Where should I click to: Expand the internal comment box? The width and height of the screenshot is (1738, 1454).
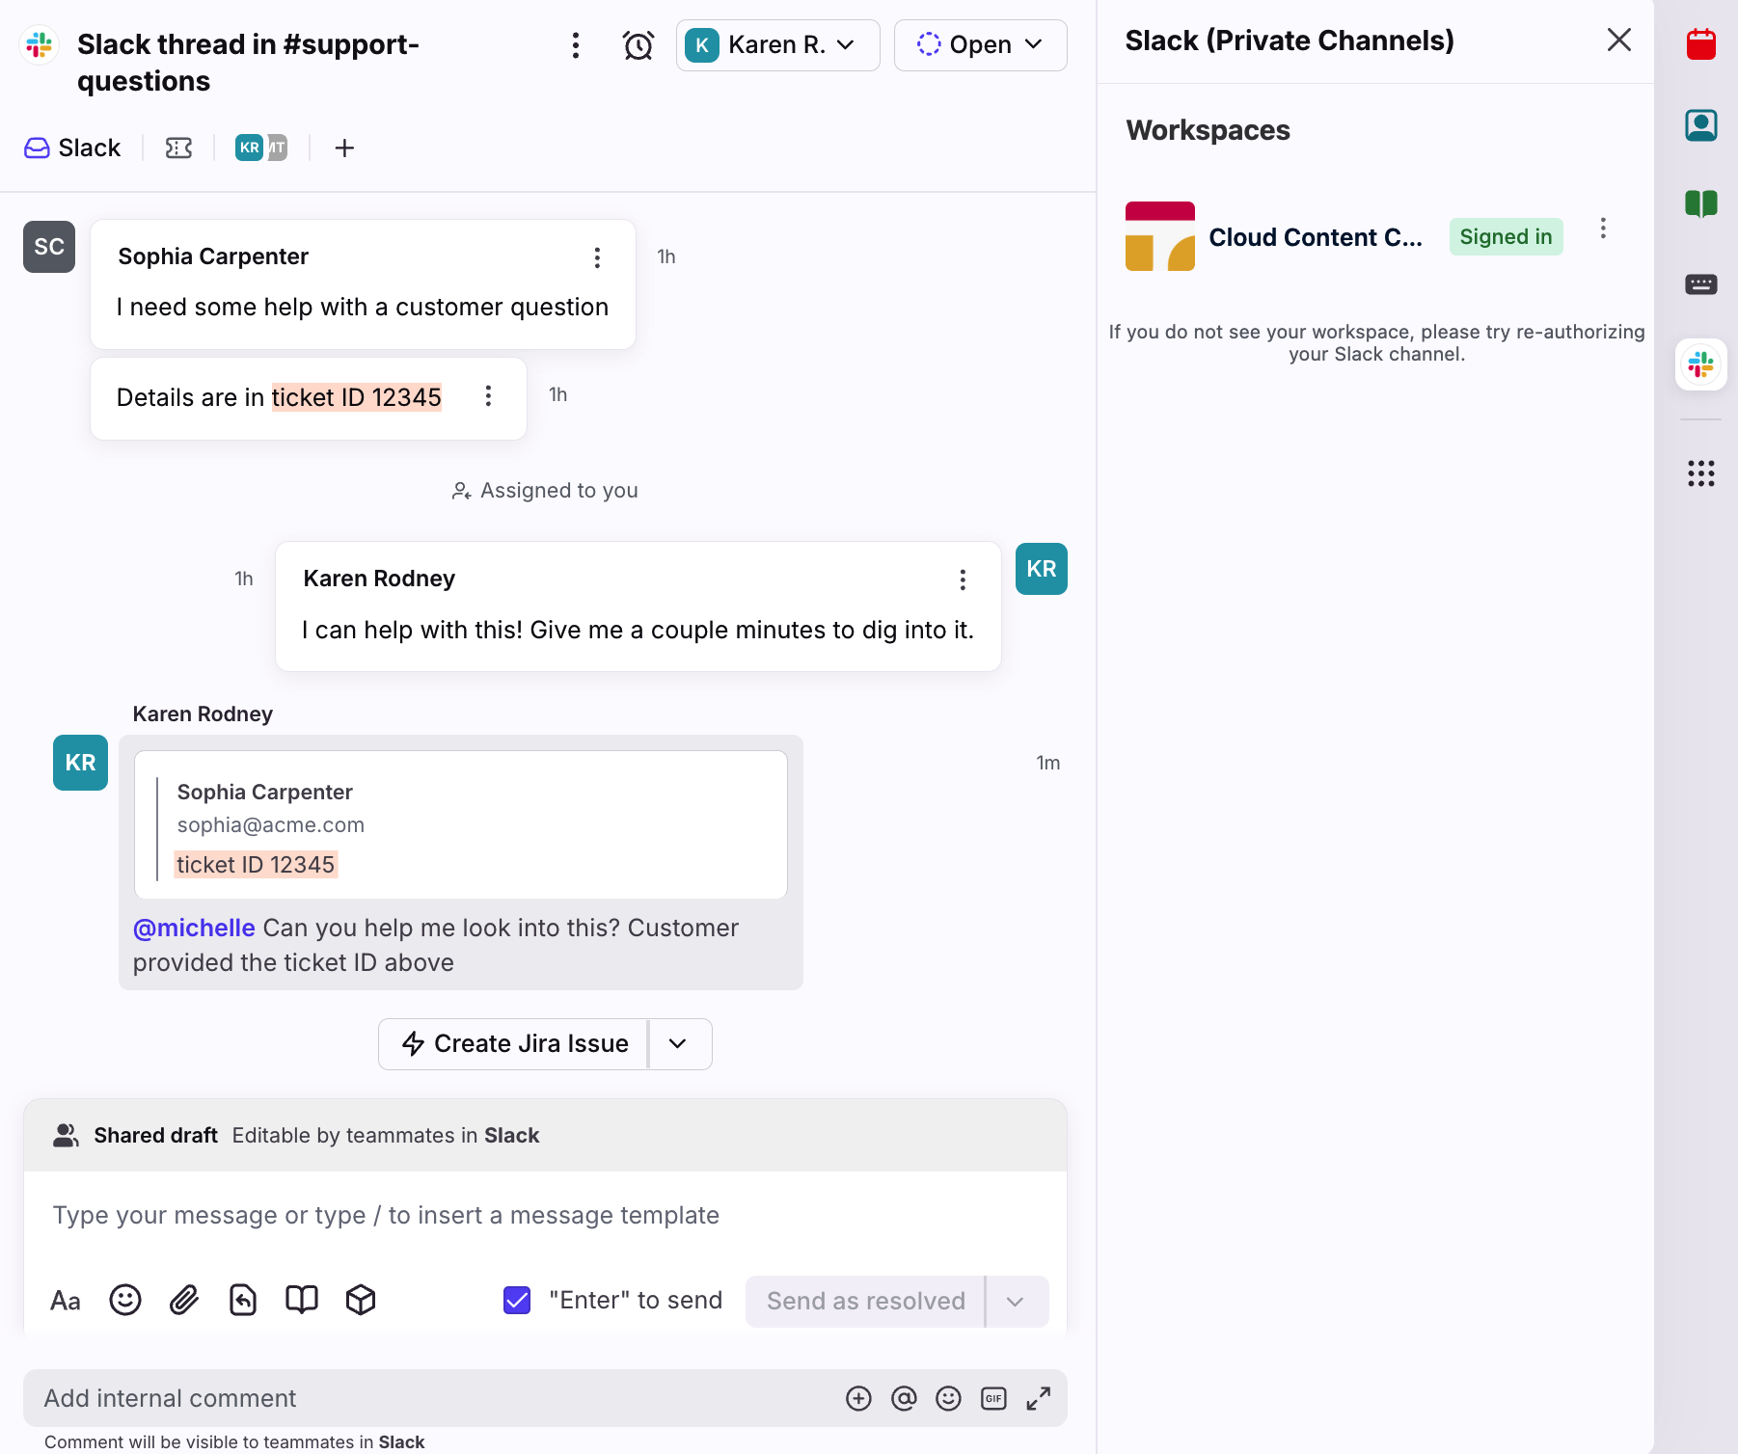pyautogui.click(x=1038, y=1398)
